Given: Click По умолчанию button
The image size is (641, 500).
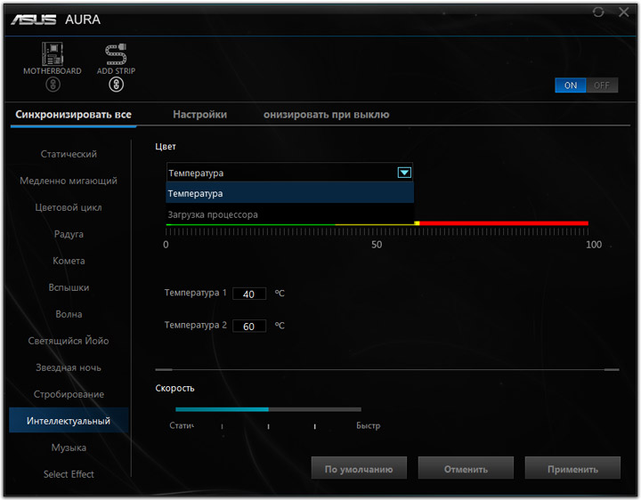Looking at the screenshot, I should pos(359,468).
